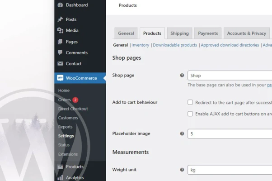Click the "Add to cart behaviour" label
Viewport: 272px width, 181px height.
pos(135,102)
